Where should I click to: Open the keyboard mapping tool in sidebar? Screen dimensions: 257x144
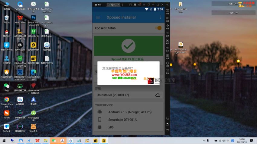[167, 11]
